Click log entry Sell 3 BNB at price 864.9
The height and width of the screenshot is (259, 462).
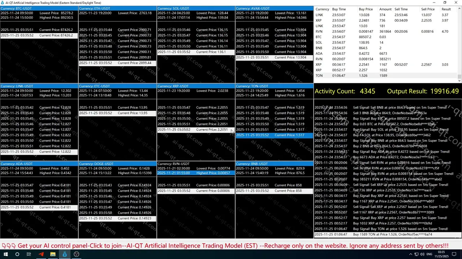[388, 113]
